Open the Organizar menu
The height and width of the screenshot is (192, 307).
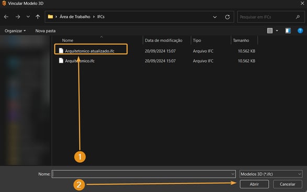(x=15, y=31)
